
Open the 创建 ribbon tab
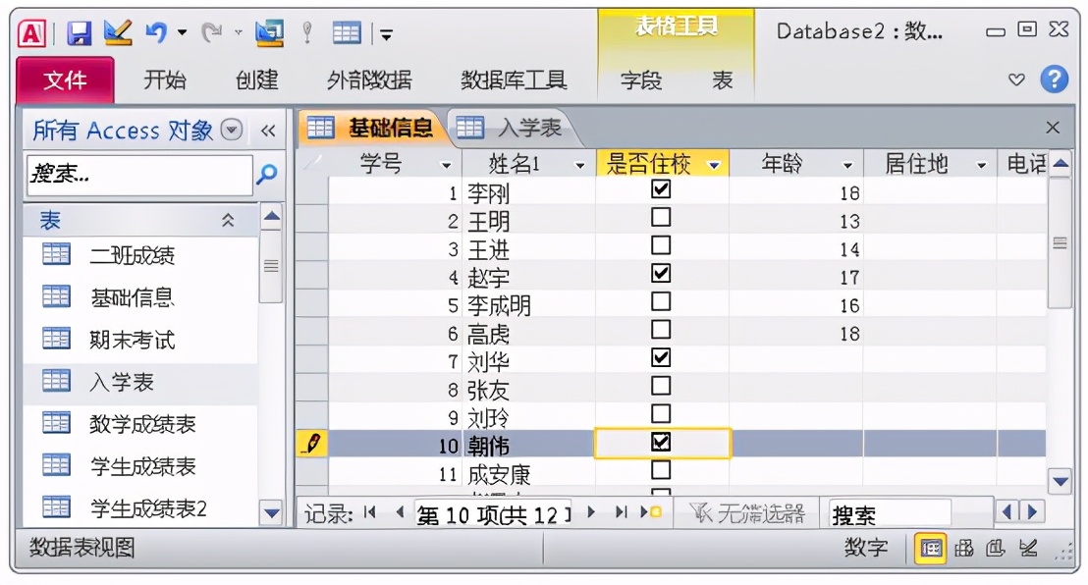coord(257,81)
